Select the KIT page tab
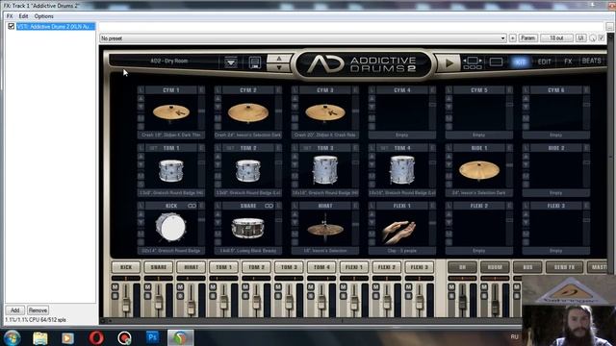This screenshot has height=346, width=616. [x=520, y=62]
